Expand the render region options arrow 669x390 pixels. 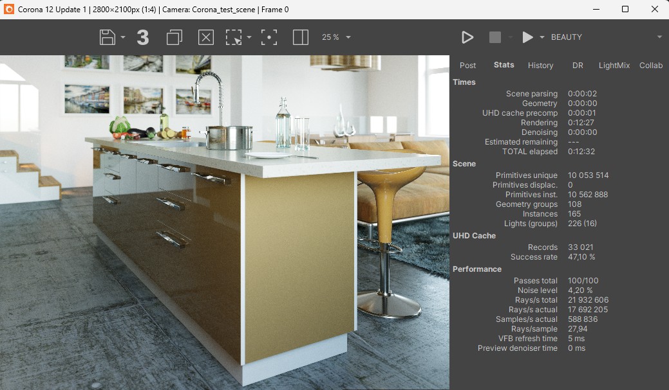249,37
